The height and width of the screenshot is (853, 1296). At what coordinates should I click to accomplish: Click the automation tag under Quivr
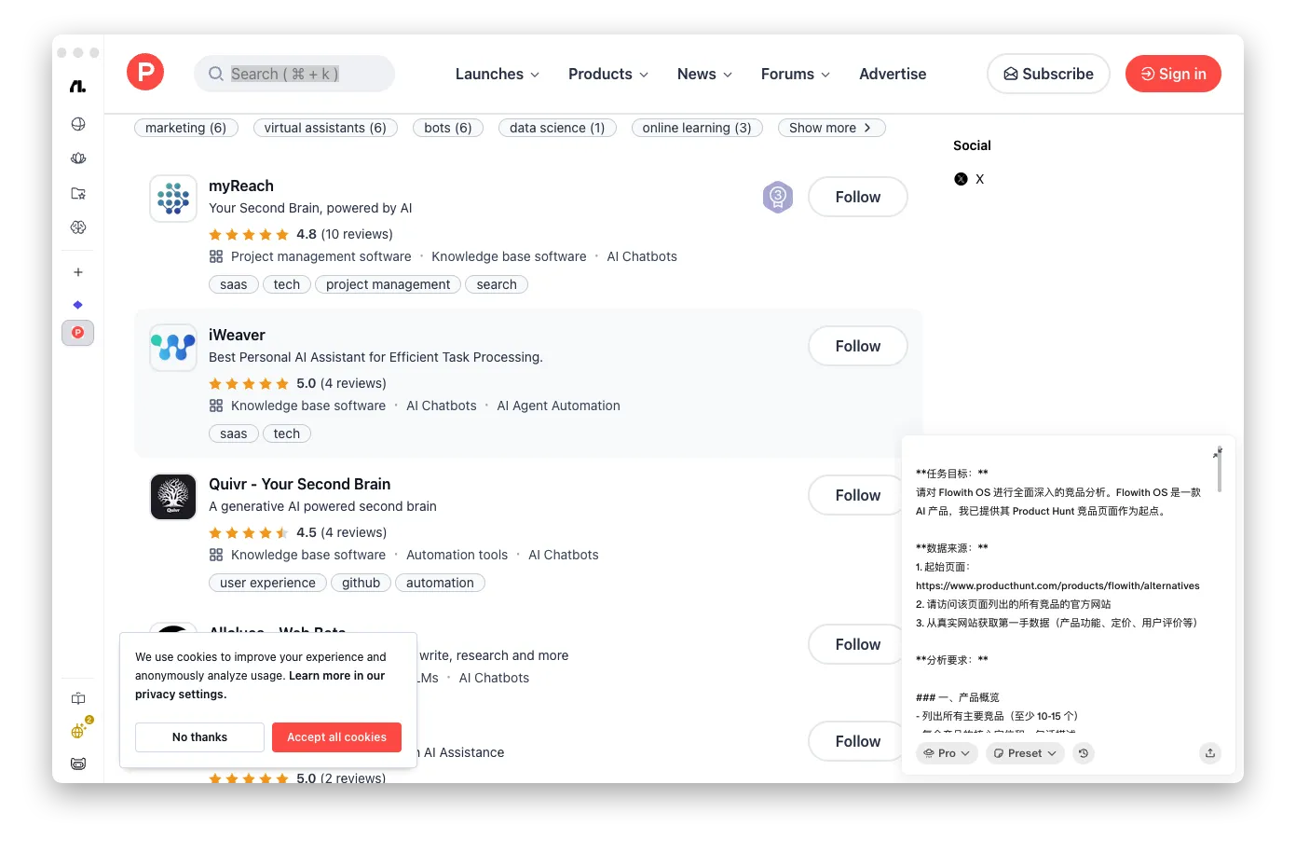click(x=440, y=583)
